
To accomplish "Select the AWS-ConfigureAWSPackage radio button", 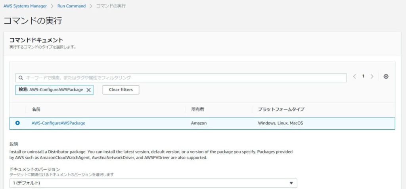I will [17, 123].
